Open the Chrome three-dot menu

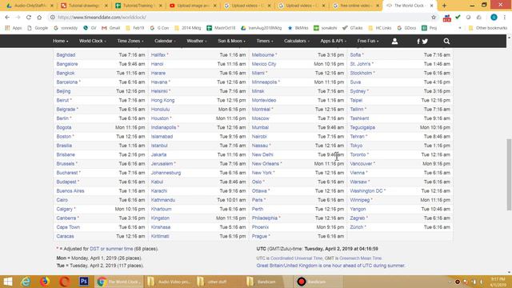505,17
